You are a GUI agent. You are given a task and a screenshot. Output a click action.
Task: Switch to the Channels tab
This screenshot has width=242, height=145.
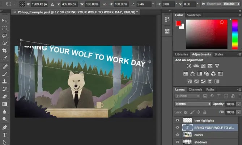pos(195,90)
